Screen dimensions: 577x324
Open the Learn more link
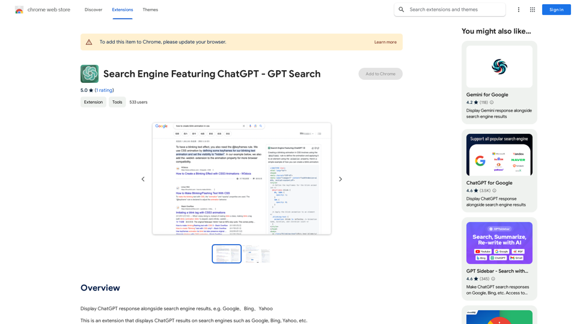tap(385, 42)
